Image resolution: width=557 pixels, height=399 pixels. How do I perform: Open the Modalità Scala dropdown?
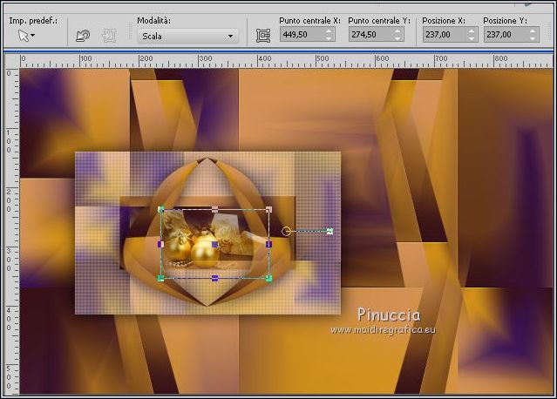pos(188,36)
